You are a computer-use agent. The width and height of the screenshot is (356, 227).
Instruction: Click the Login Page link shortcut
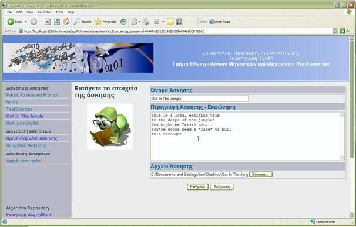(x=220, y=22)
